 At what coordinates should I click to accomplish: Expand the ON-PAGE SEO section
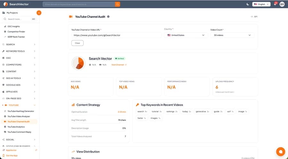pyautogui.click(x=19, y=99)
